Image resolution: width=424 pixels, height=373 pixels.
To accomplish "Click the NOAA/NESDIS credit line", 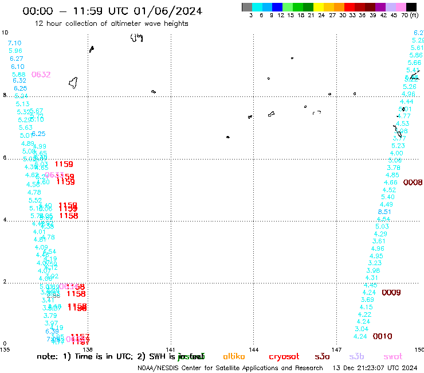I will (x=230, y=368).
